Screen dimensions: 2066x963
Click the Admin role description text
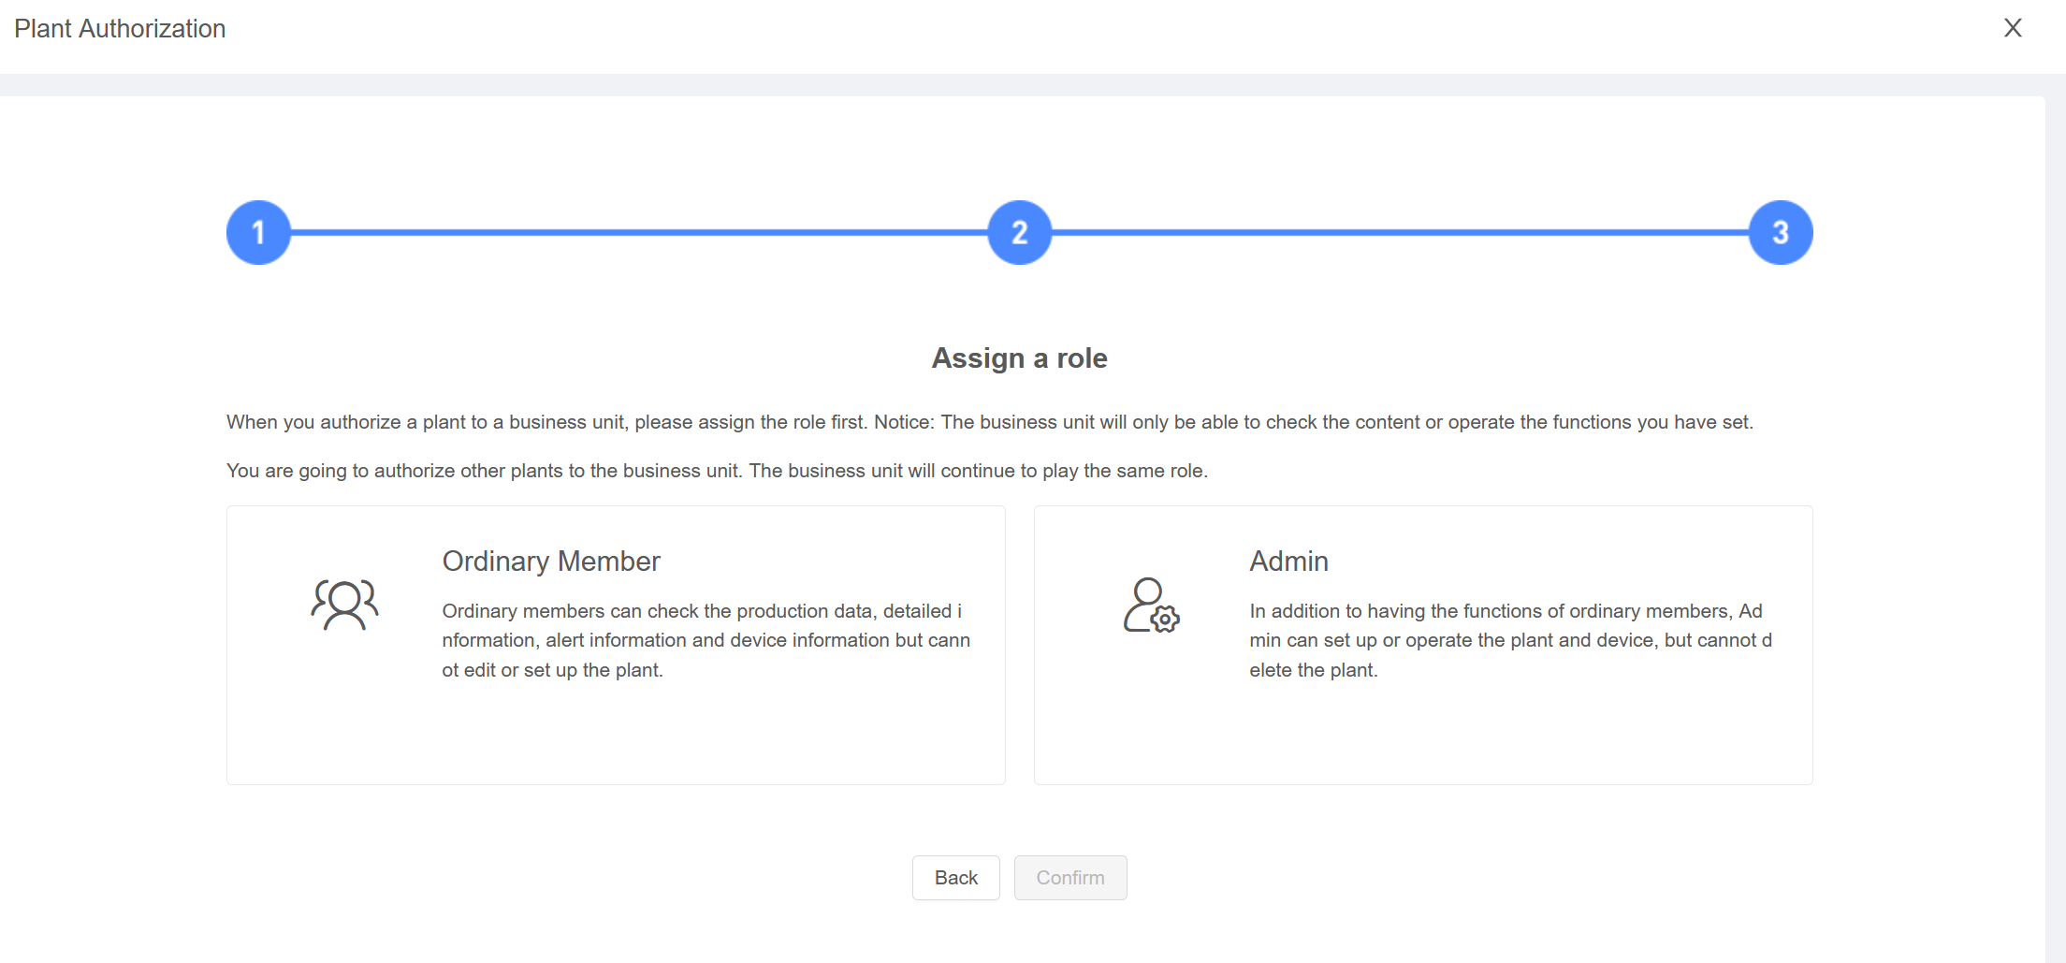(1510, 640)
